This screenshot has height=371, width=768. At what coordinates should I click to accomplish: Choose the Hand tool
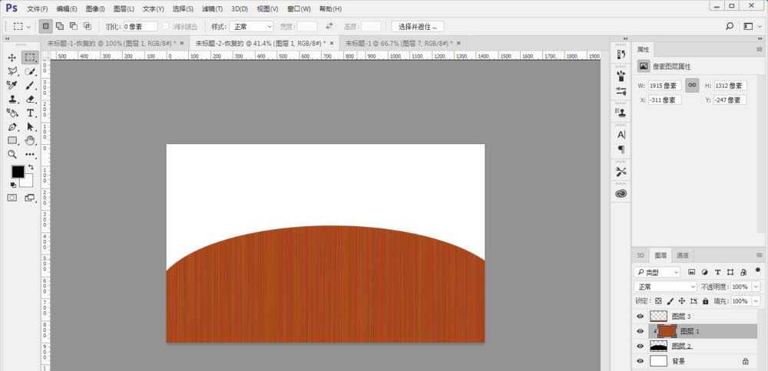[x=31, y=140]
